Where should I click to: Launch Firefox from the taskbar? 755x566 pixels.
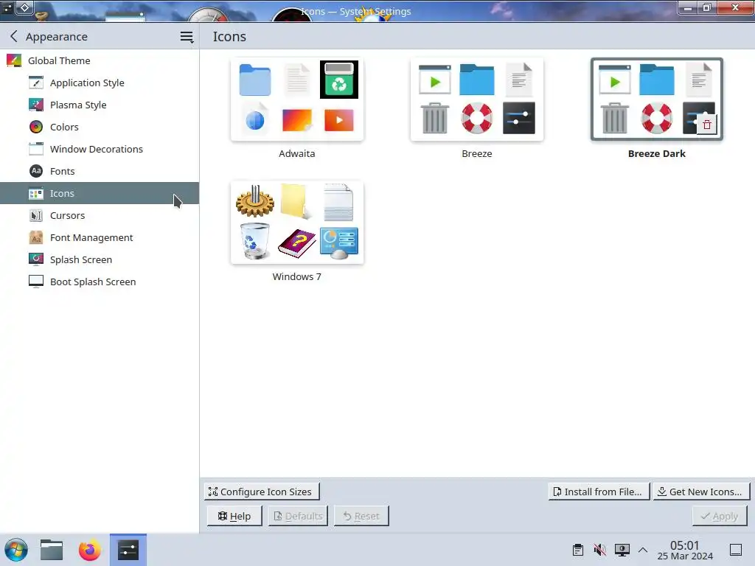pyautogui.click(x=89, y=550)
